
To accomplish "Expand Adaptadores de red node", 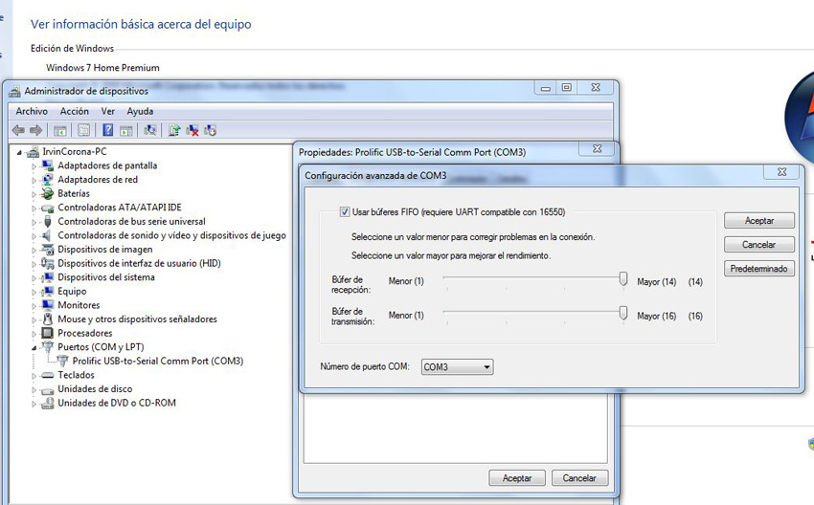I will click(34, 181).
